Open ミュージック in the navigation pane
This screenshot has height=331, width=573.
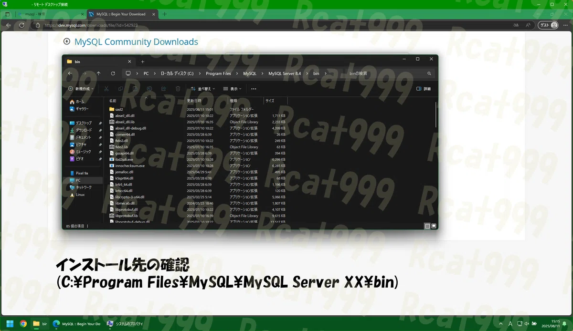83,152
